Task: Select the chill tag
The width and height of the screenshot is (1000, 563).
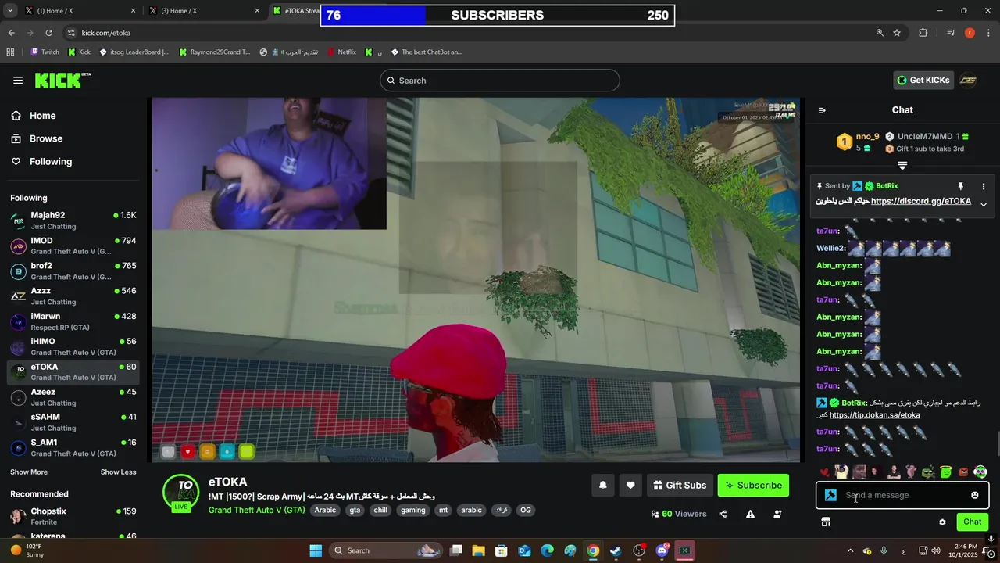Action: pos(380,510)
